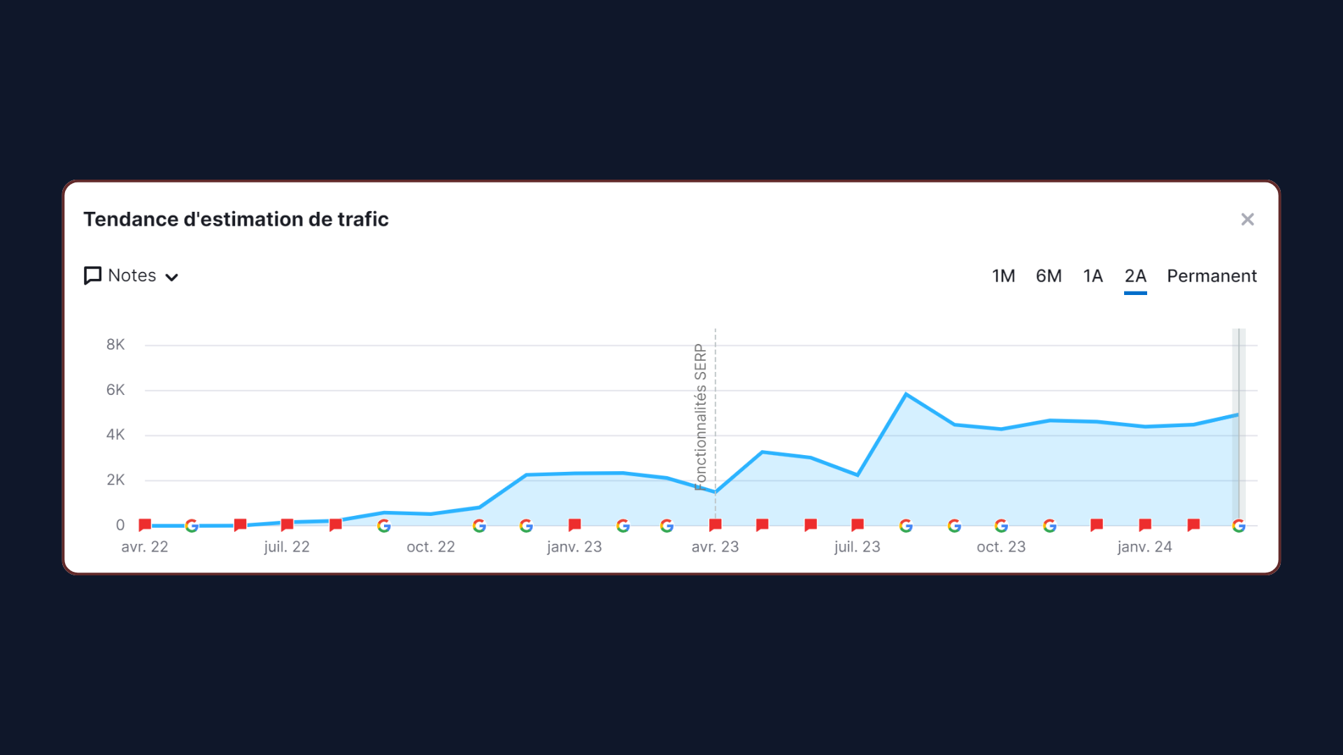Click the red note flag at avr. 22
1343x755 pixels.
click(145, 525)
